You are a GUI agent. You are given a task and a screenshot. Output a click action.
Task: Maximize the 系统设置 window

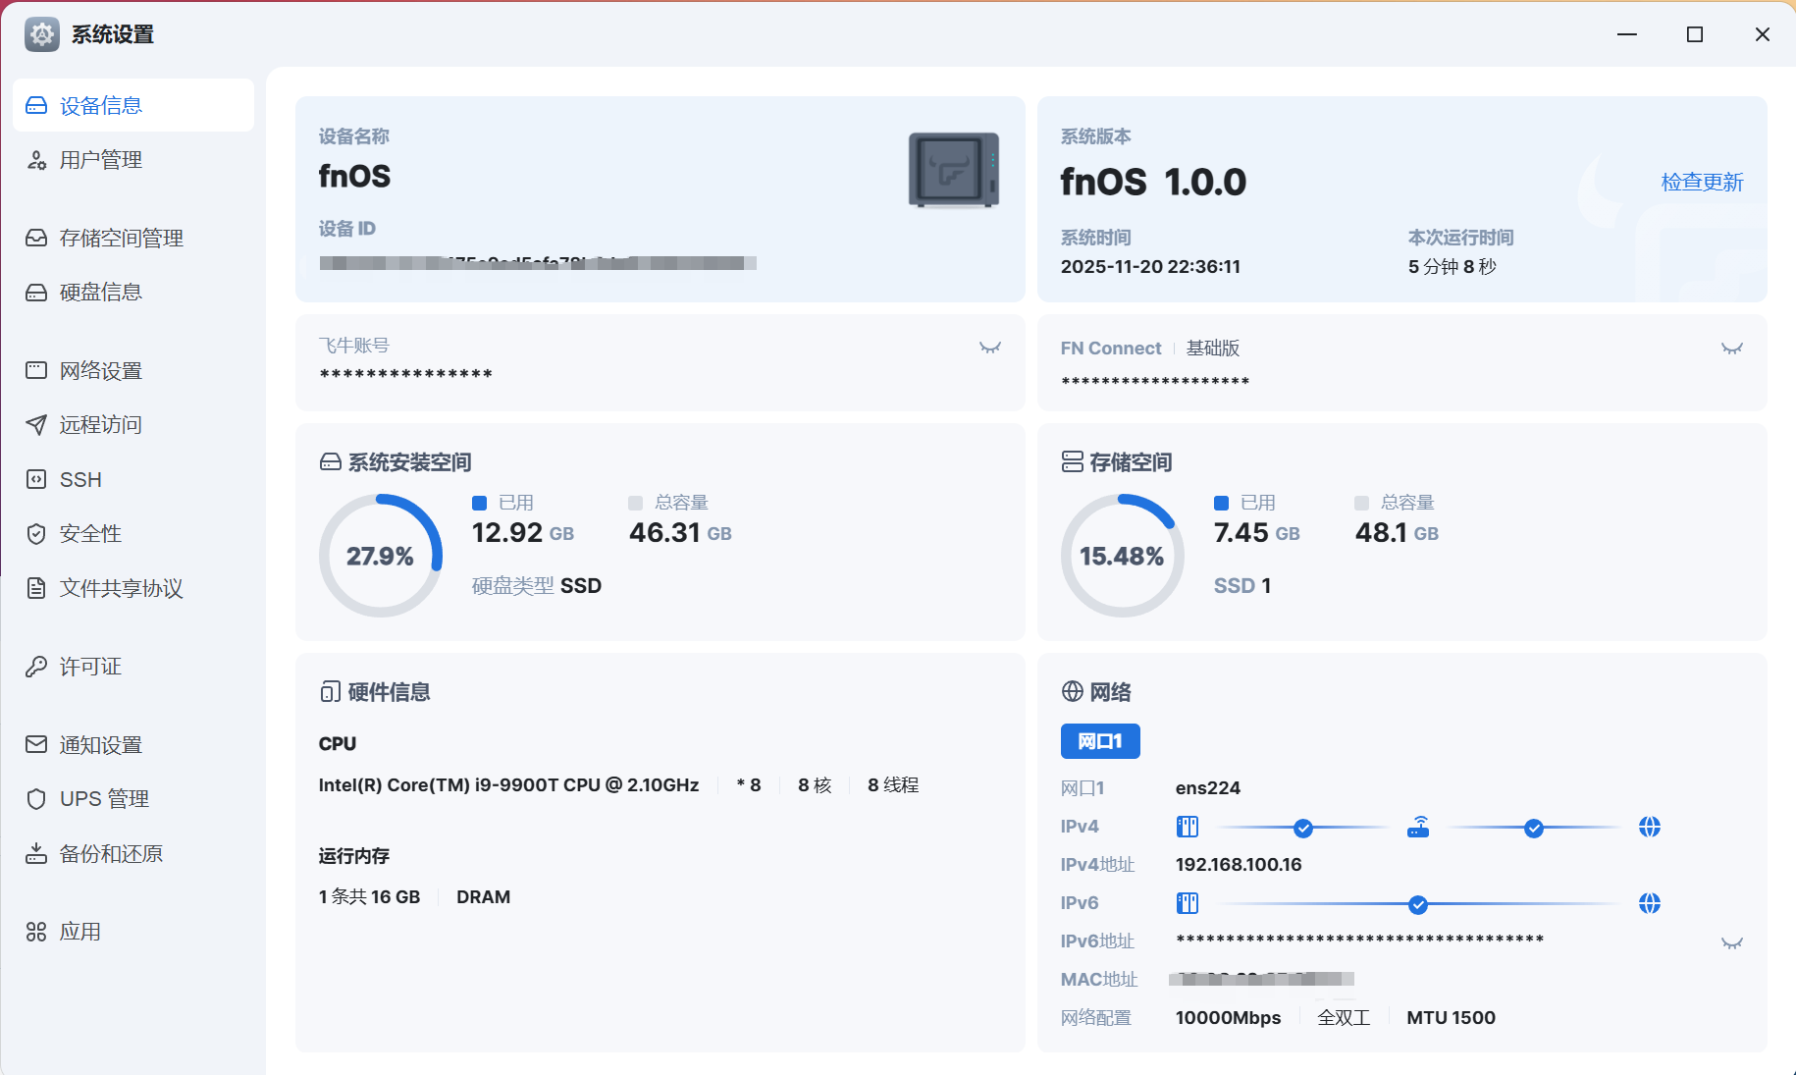click(x=1694, y=34)
